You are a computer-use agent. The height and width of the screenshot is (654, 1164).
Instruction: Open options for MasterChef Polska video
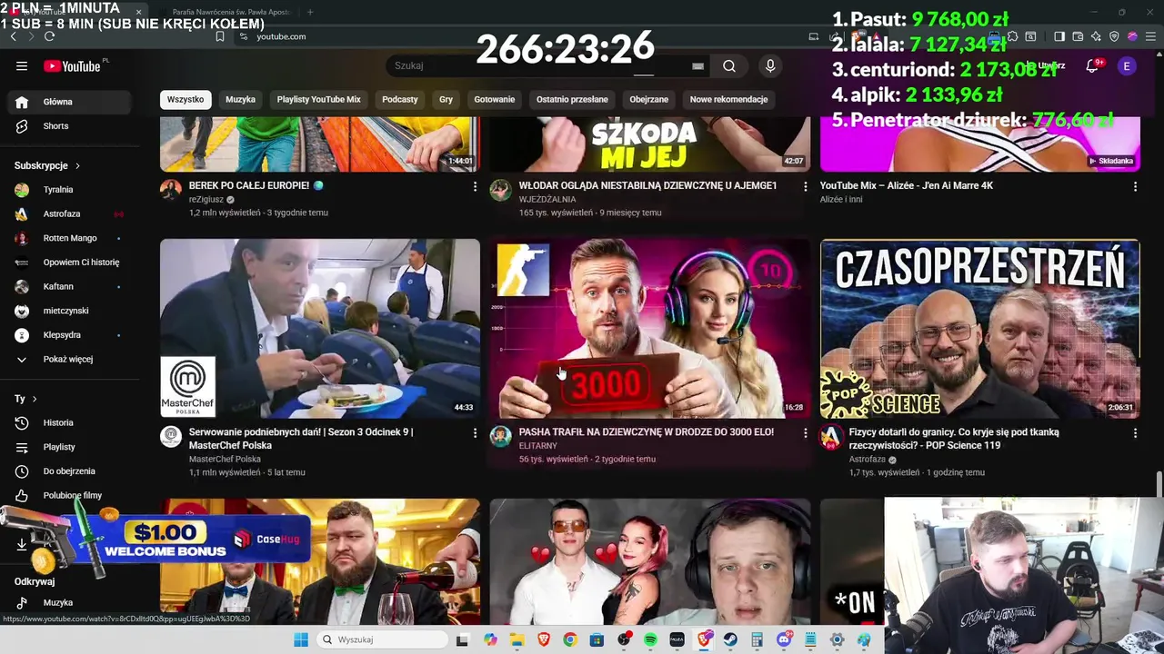pyautogui.click(x=475, y=433)
